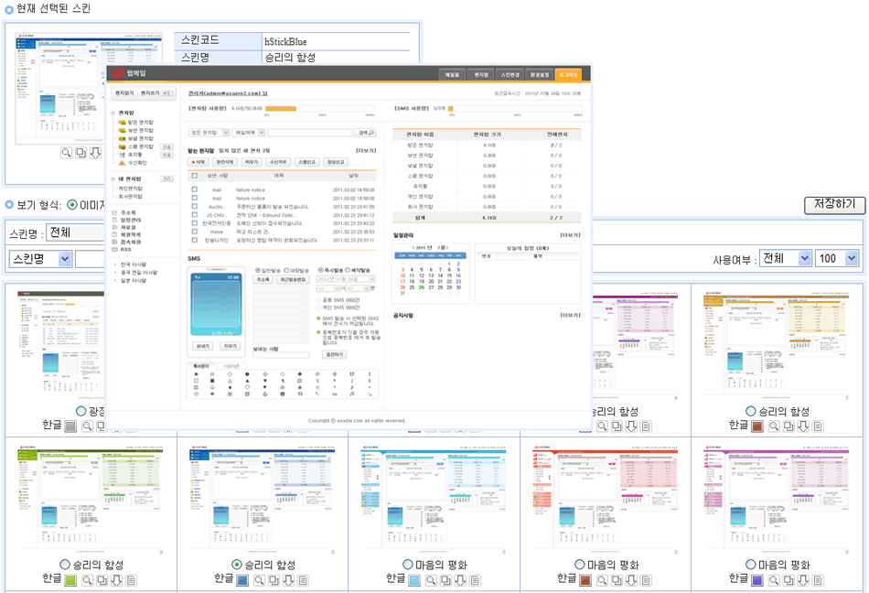
Task: Click the 휴지통 folder in webmail preview
Action: [x=134, y=155]
